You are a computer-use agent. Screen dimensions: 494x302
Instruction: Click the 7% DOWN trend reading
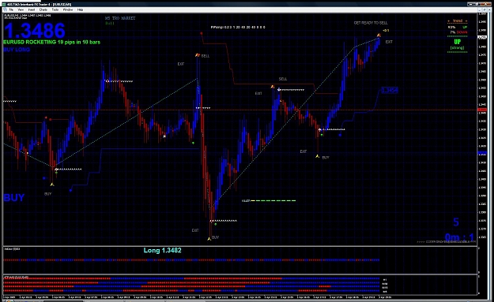tap(458, 32)
